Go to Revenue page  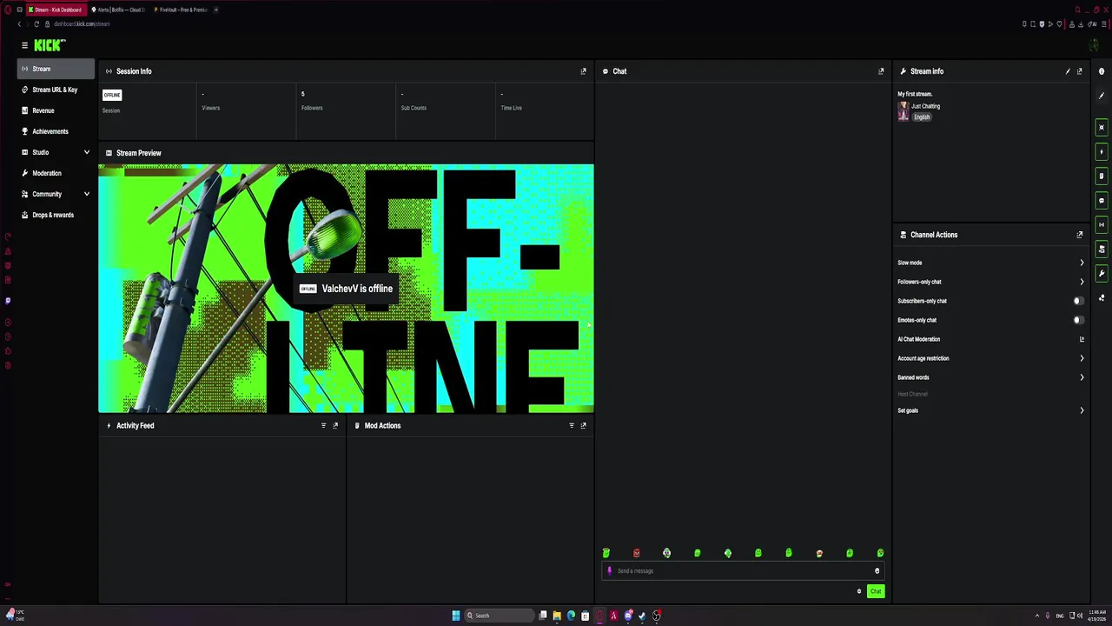[56, 110]
